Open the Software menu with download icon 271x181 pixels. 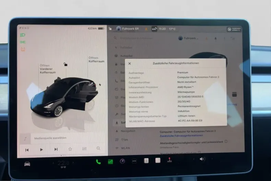pos(120,123)
